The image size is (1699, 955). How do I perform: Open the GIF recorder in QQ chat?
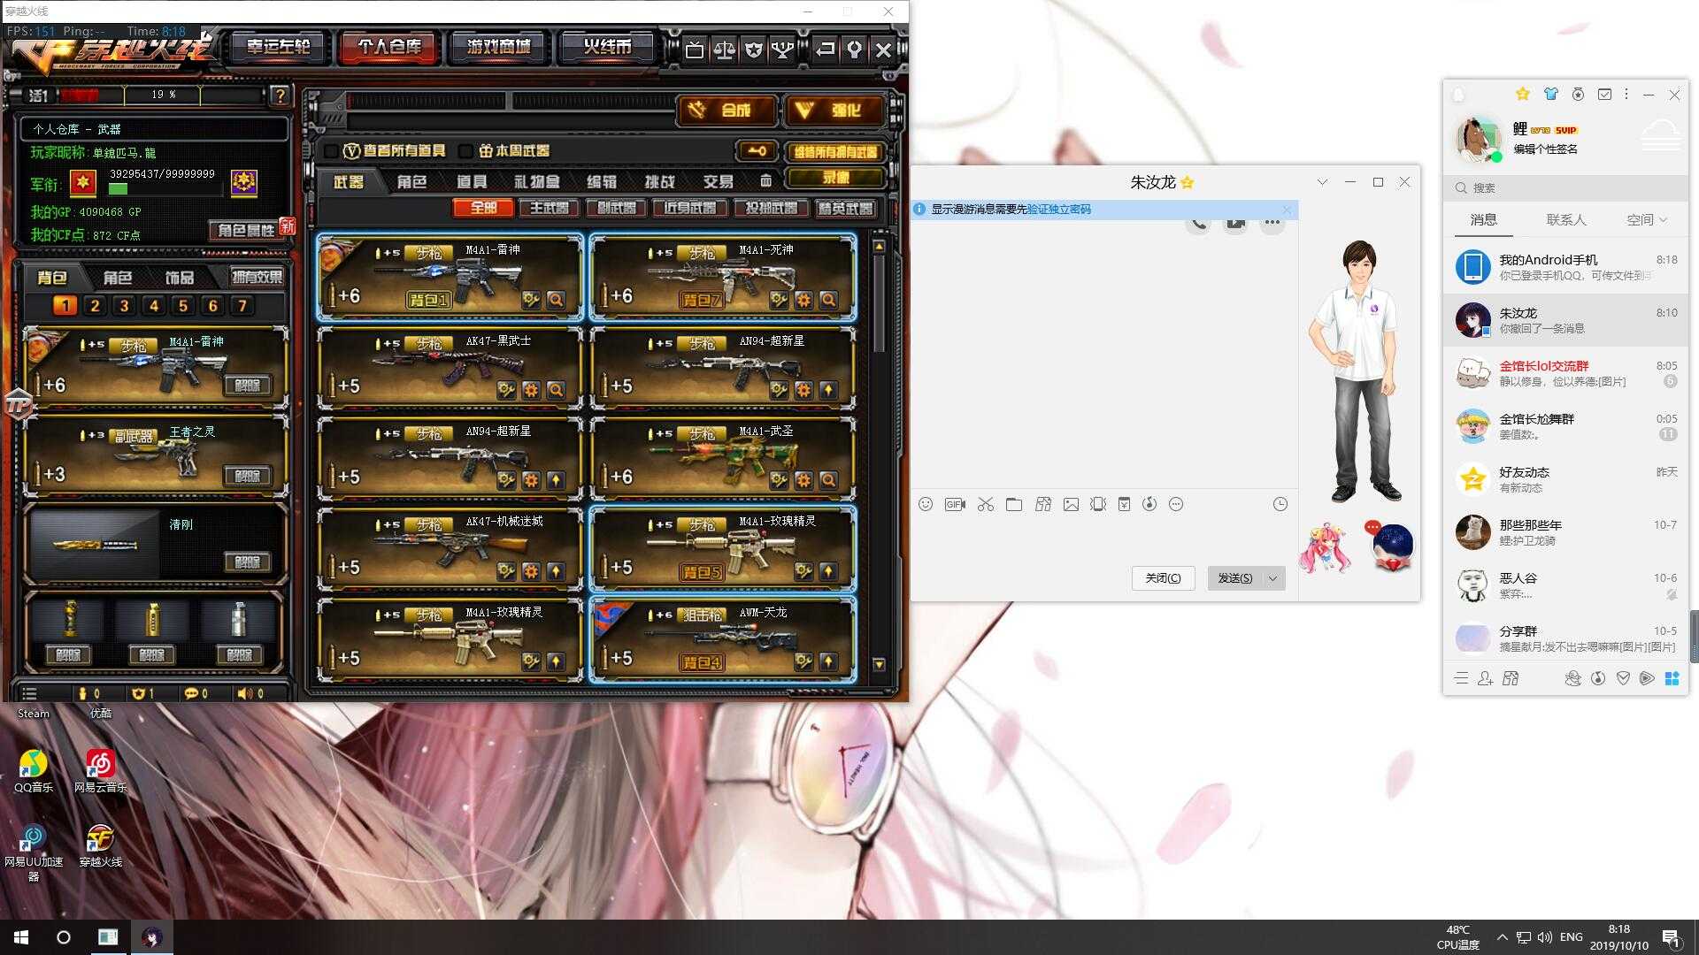955,504
